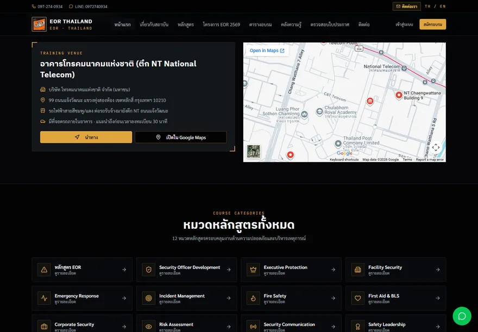Click the phone icon beside 097-274-0934
Screen dimensions: 478x332
(x=34, y=7)
